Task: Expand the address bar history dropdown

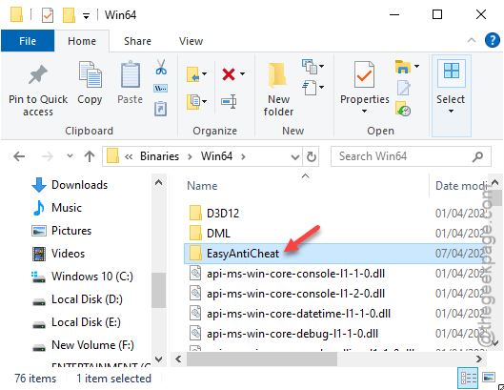Action: pyautogui.click(x=294, y=157)
